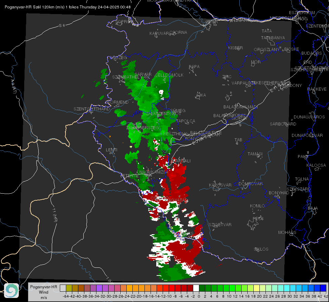This screenshot has height=302, width=329.
Task: Select the TATA label
Action: click(267, 31)
